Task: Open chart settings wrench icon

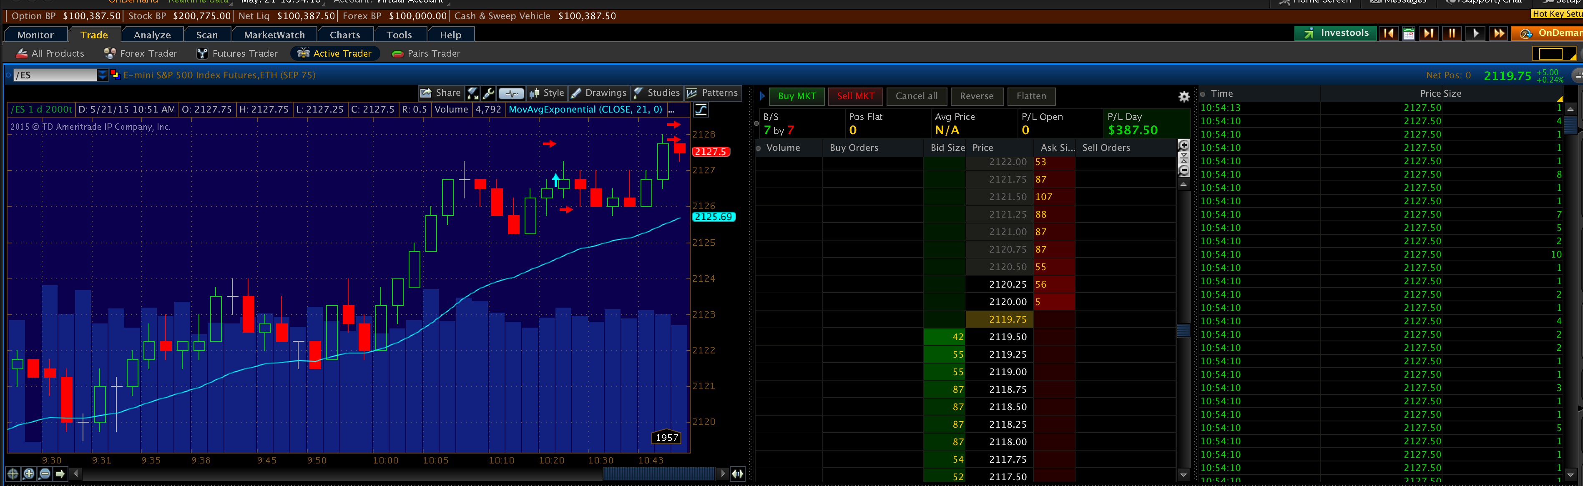Action: pos(489,93)
